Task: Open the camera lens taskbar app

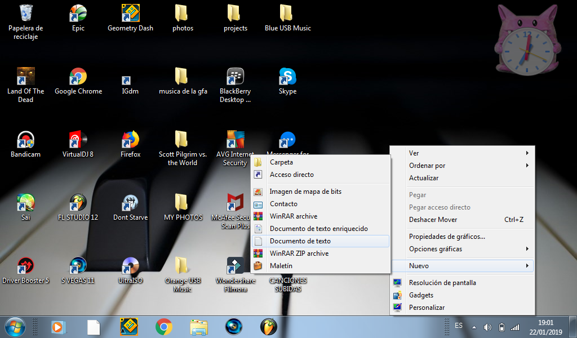Action: (x=234, y=327)
